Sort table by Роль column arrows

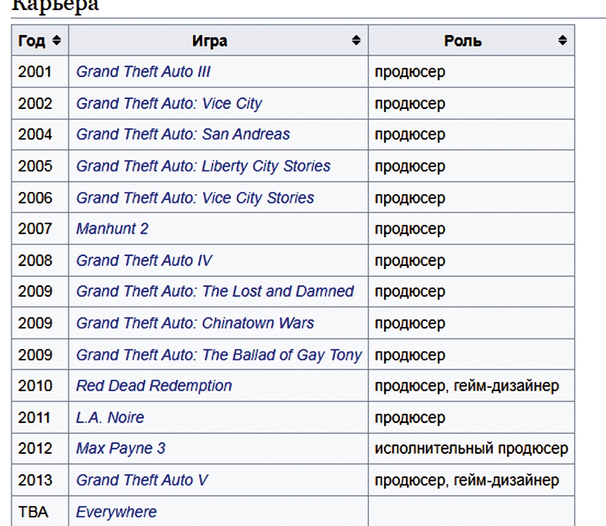click(562, 40)
